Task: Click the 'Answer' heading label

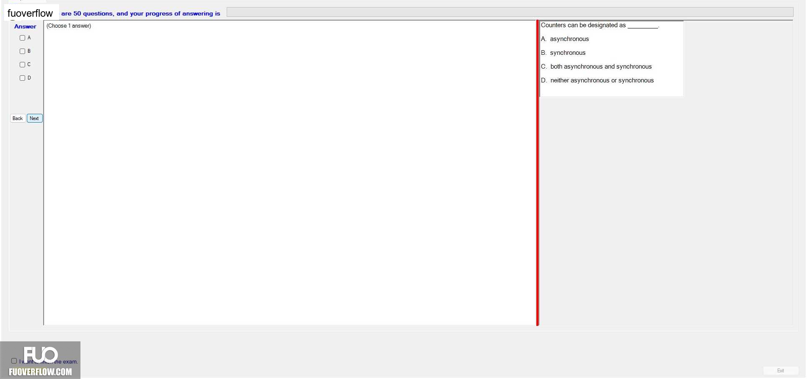Action: tap(25, 26)
